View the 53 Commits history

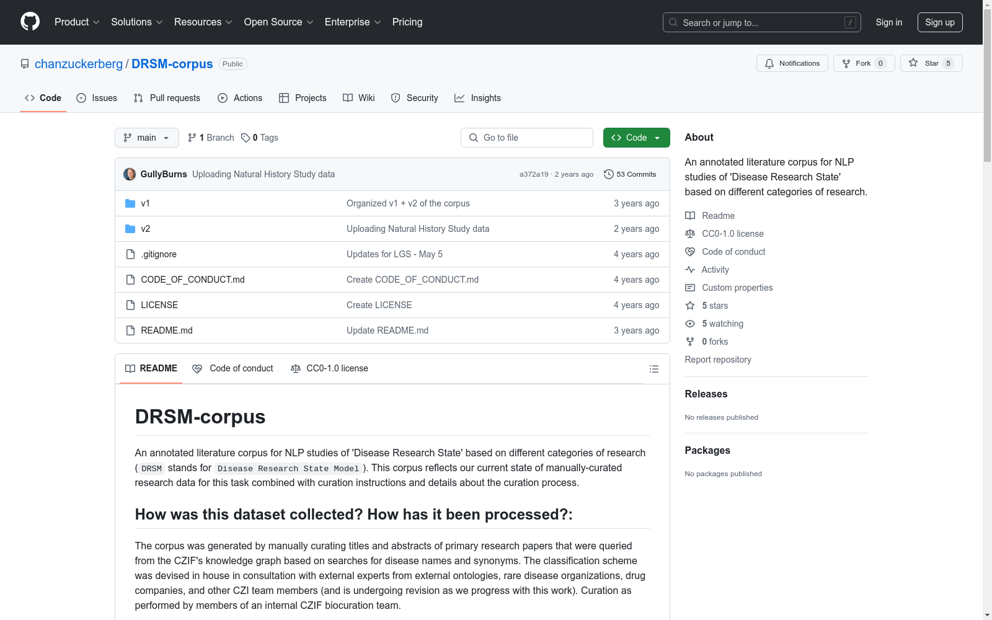coord(630,174)
